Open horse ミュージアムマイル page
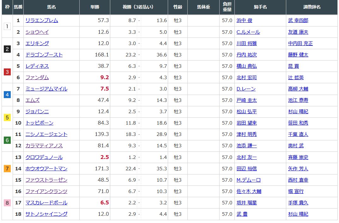Viewport: 339px width, 223px height. (46, 89)
